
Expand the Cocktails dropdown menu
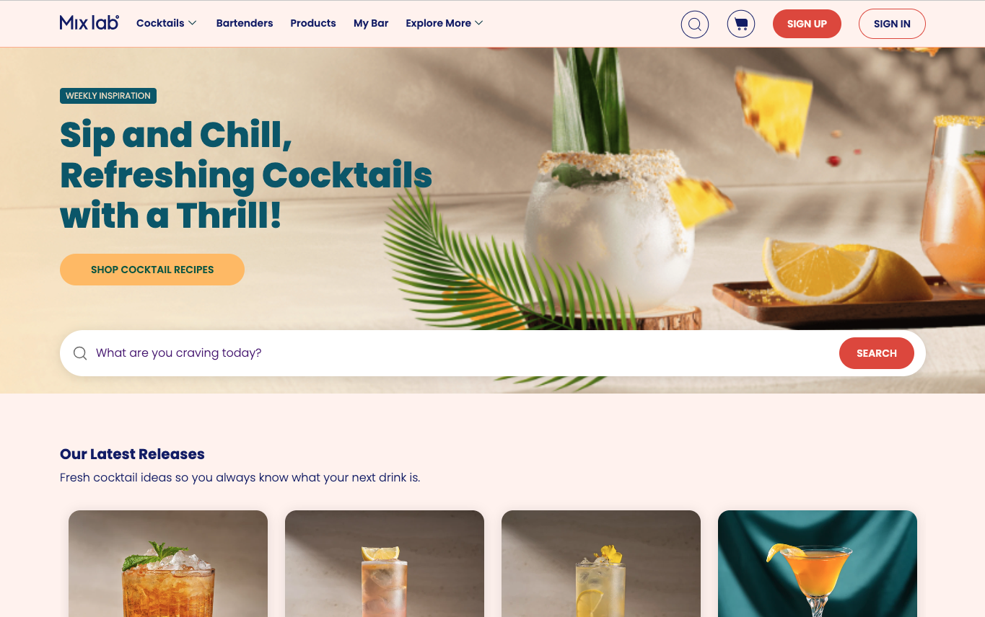(167, 23)
